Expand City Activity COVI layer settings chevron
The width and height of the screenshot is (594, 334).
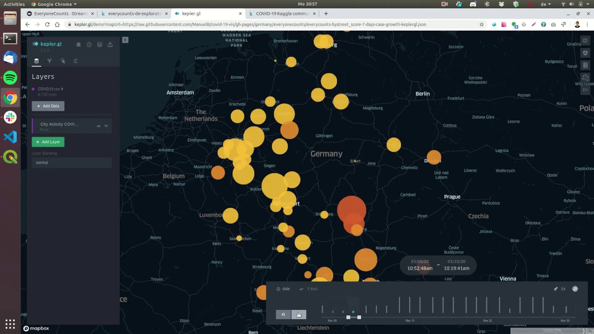click(106, 126)
